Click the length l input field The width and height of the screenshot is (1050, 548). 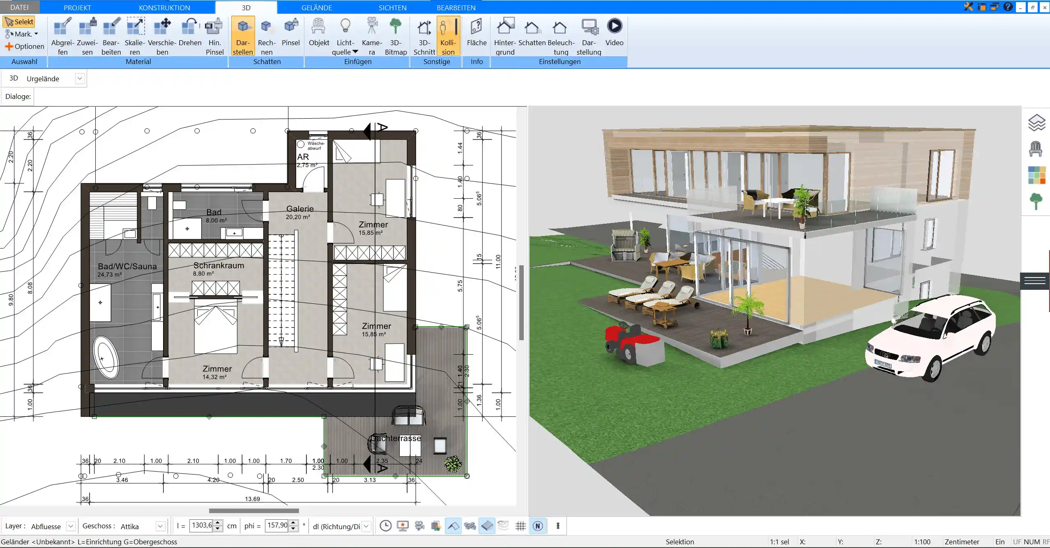point(202,525)
